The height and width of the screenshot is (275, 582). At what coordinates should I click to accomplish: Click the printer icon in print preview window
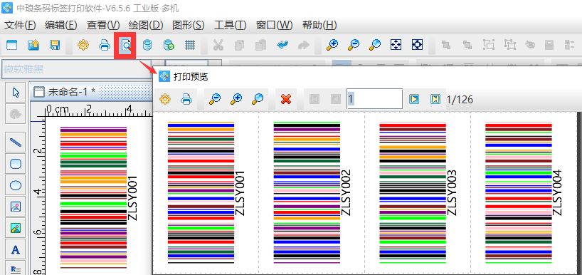click(186, 99)
